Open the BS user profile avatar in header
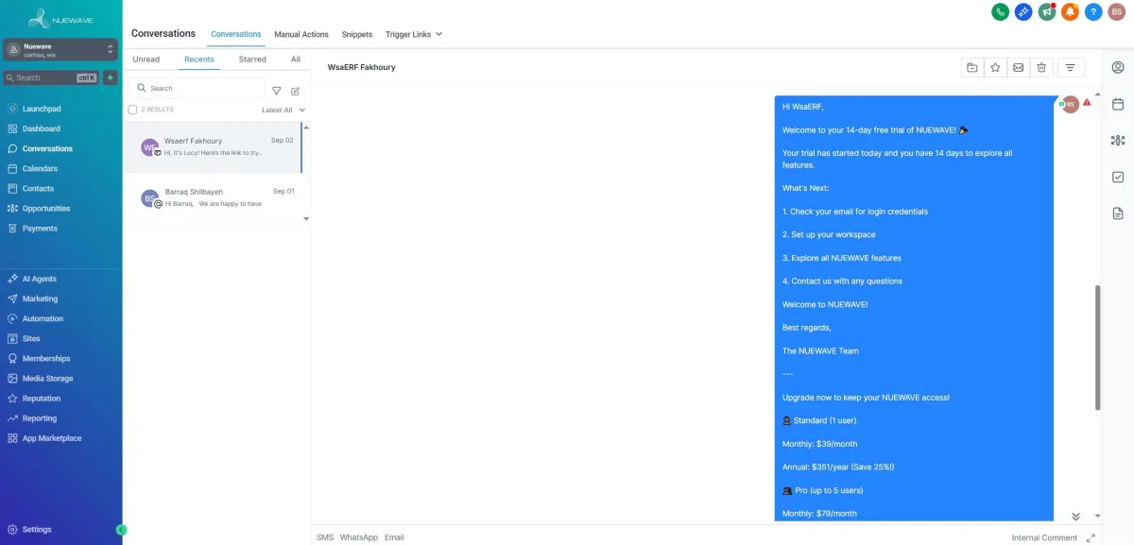The width and height of the screenshot is (1134, 545). (1117, 12)
